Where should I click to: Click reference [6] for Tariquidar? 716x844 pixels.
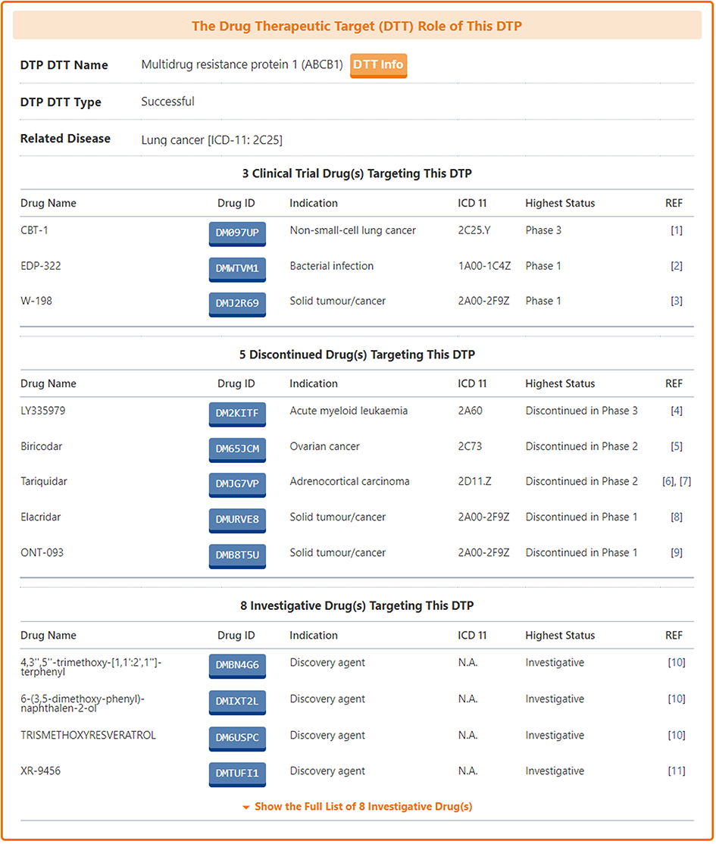pyautogui.click(x=668, y=481)
